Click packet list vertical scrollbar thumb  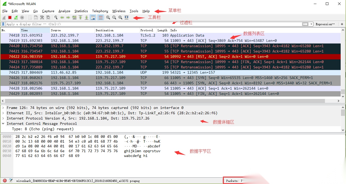[x=343, y=91]
